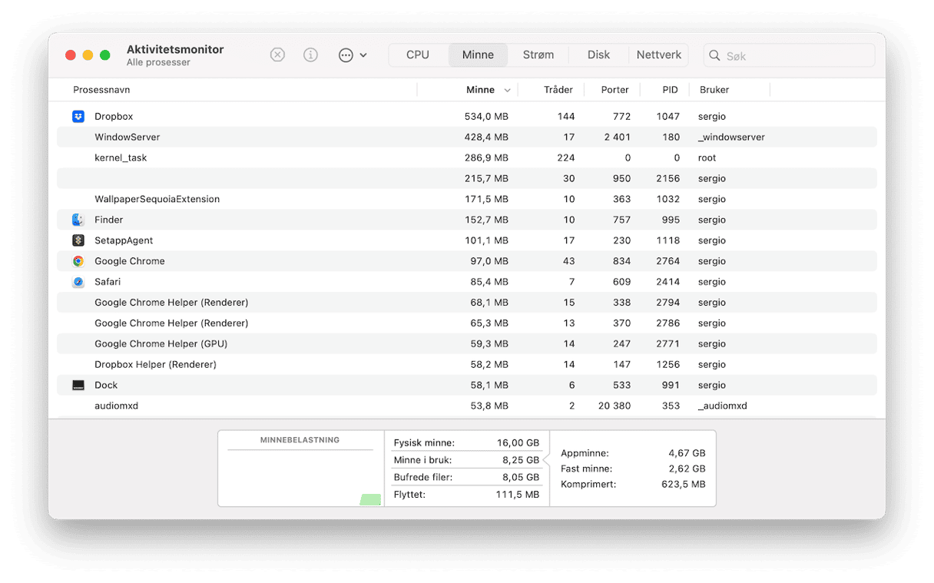The image size is (934, 583).
Task: Sort by the Minne column header
Action: click(x=480, y=90)
